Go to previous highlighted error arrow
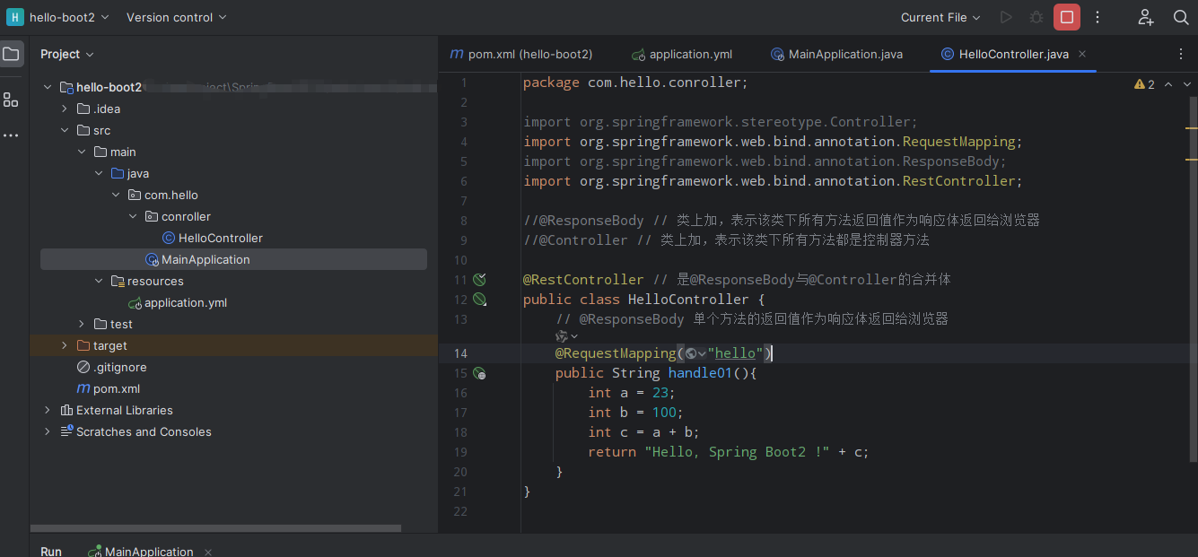The width and height of the screenshot is (1198, 557). pyautogui.click(x=1168, y=84)
